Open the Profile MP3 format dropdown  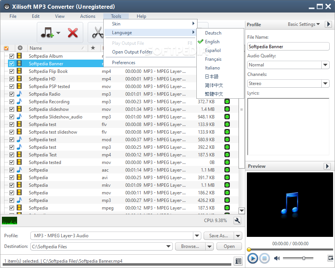tap(197, 236)
